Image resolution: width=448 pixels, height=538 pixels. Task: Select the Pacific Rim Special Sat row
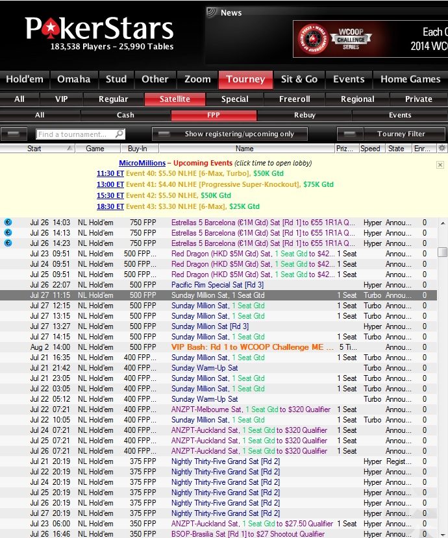pos(218,285)
